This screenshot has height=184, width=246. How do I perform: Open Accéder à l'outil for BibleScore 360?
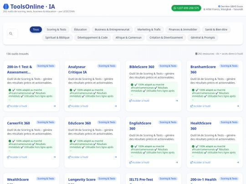coord(139,101)
